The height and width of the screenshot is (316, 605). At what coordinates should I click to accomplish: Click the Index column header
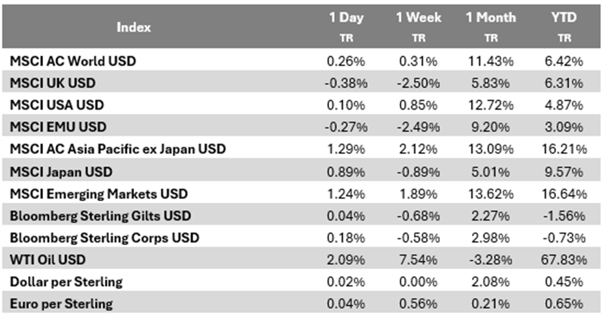pos(134,27)
